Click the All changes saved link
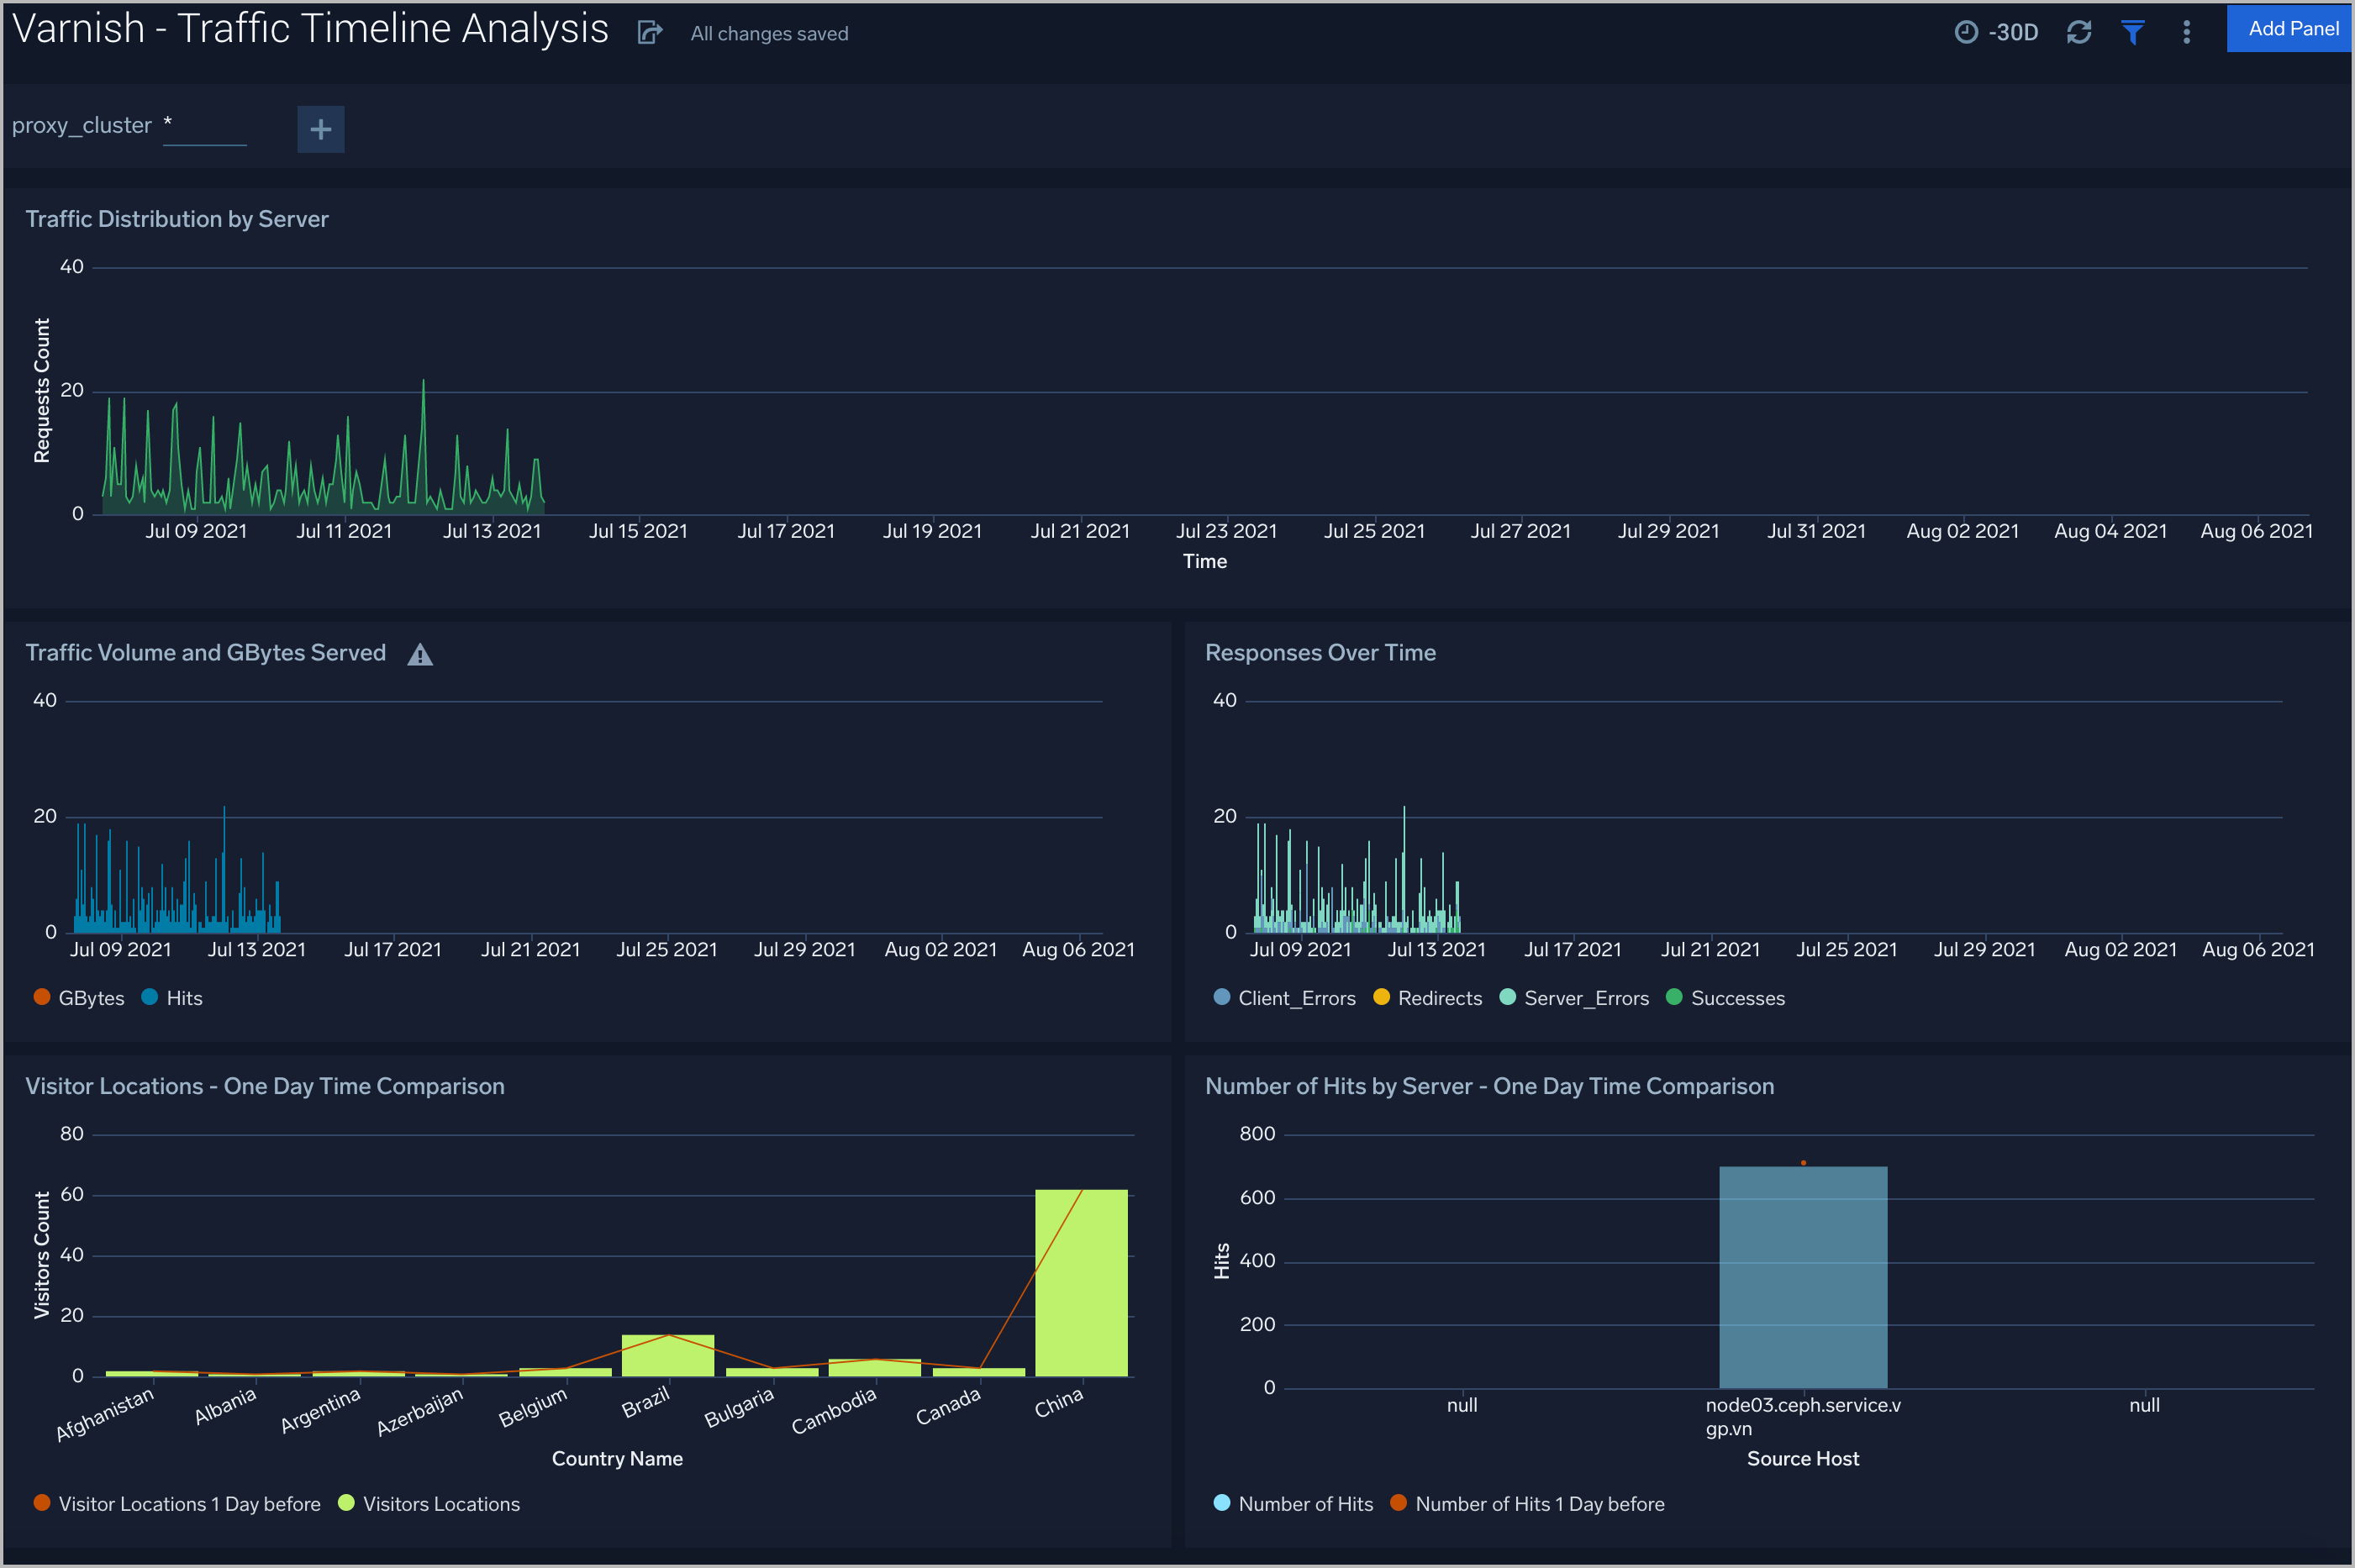This screenshot has width=2355, height=1568. [x=768, y=33]
